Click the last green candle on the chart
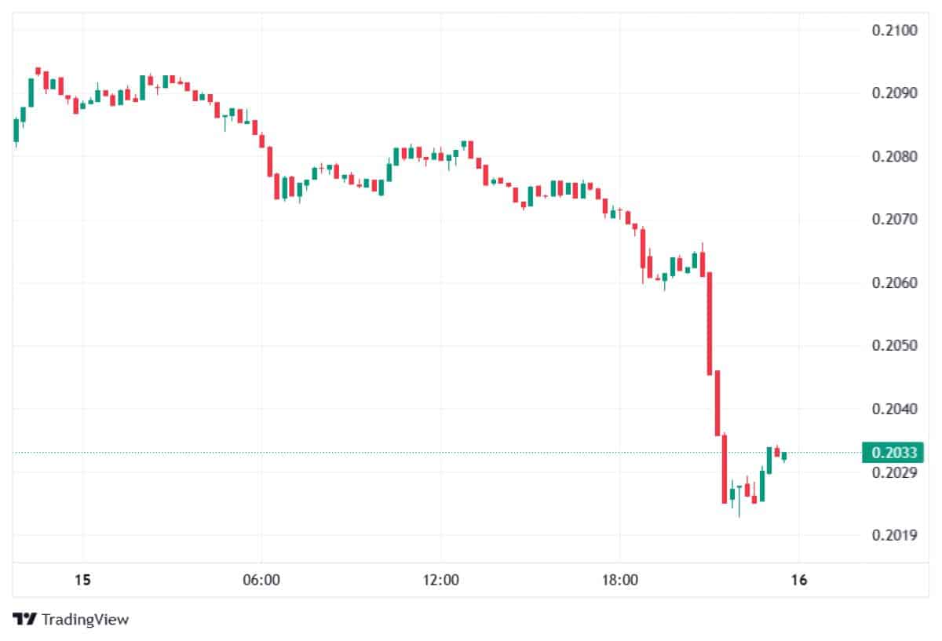 [x=784, y=456]
